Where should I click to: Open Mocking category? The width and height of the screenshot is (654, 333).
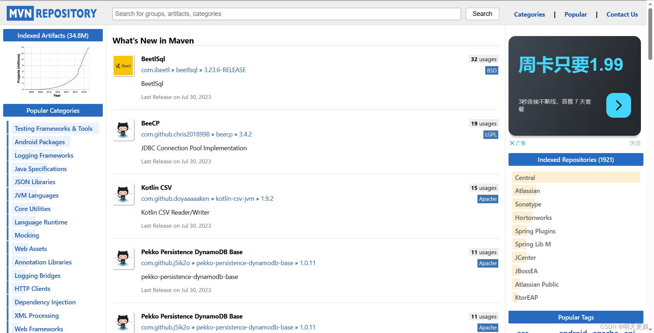pos(27,235)
